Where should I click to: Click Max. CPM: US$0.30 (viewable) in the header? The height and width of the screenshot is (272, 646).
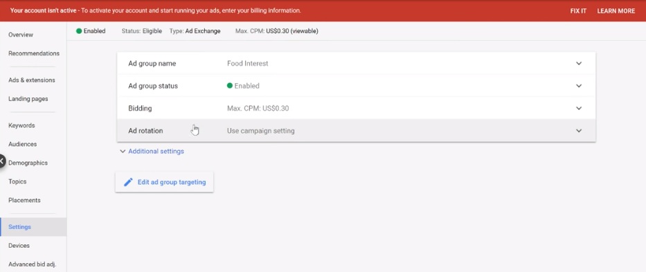[x=277, y=31]
